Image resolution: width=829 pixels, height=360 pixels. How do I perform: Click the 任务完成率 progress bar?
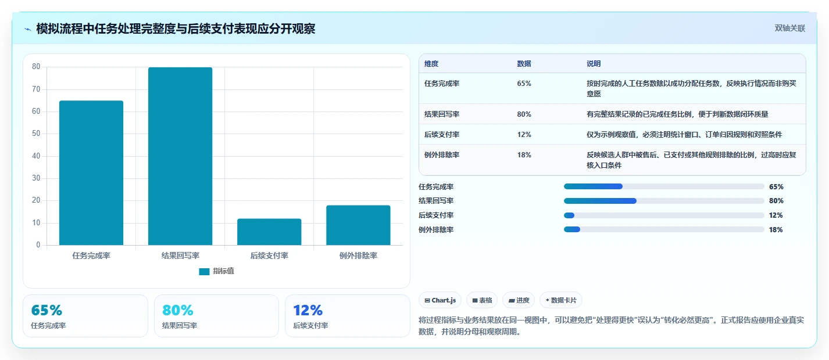click(x=664, y=186)
